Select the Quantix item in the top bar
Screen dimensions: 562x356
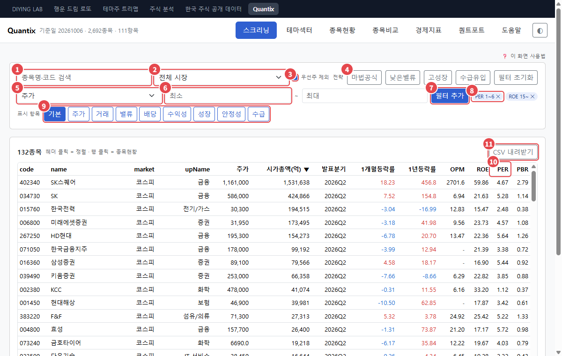[x=263, y=9]
